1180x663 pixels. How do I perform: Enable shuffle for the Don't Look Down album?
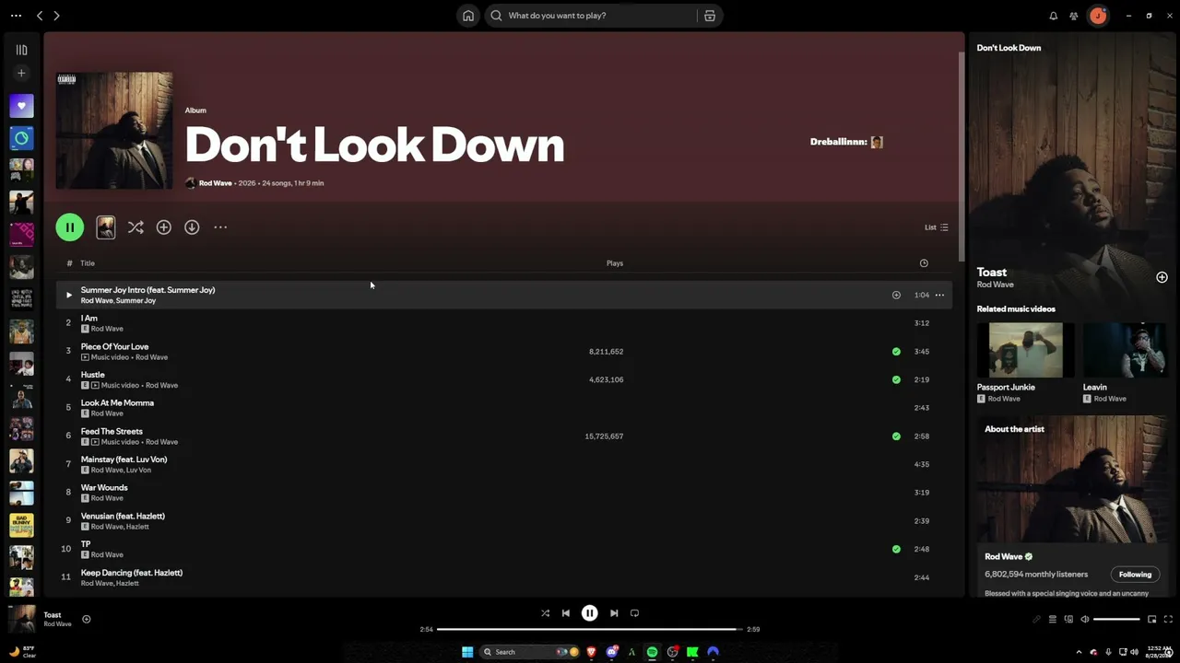pyautogui.click(x=136, y=227)
